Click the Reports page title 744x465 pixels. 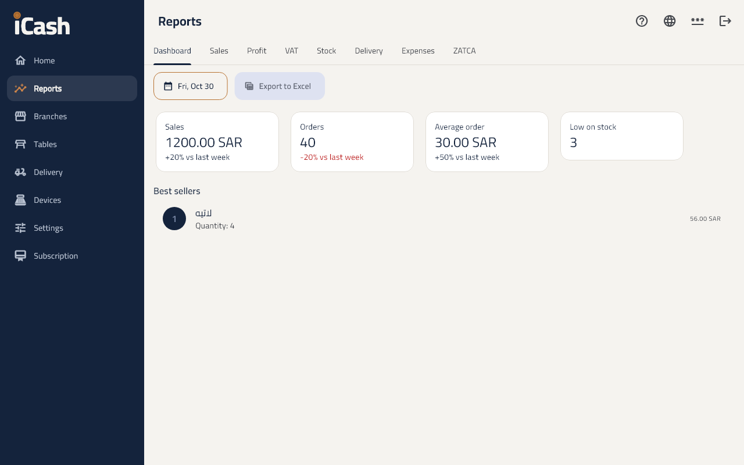click(x=180, y=22)
